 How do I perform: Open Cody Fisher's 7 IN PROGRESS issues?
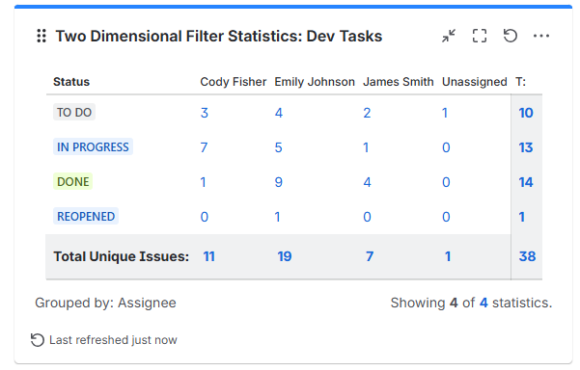point(204,147)
